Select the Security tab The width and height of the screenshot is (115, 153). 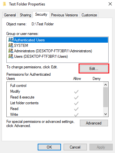41,14
